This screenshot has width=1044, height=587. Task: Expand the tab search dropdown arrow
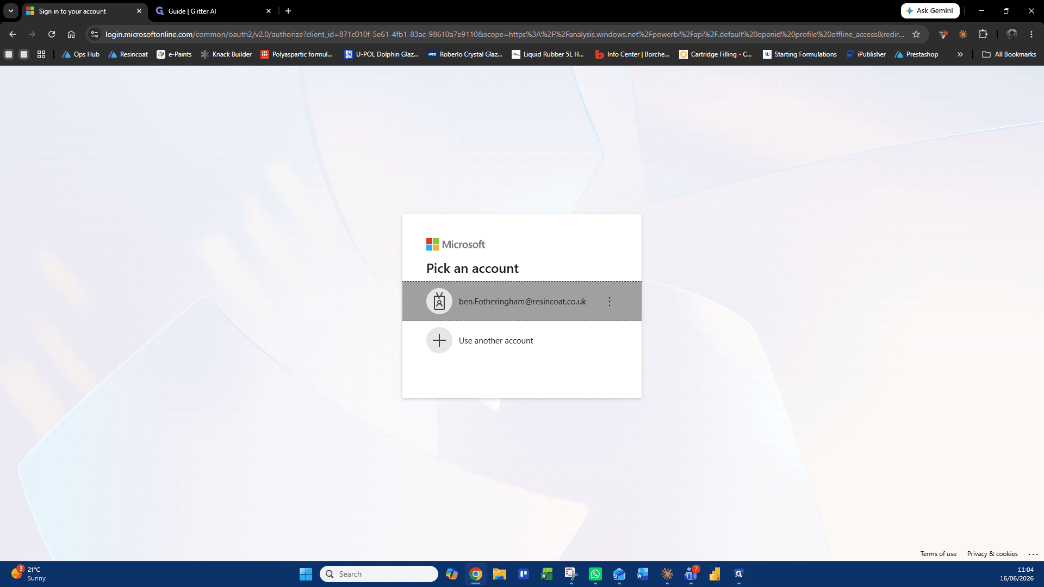coord(11,11)
